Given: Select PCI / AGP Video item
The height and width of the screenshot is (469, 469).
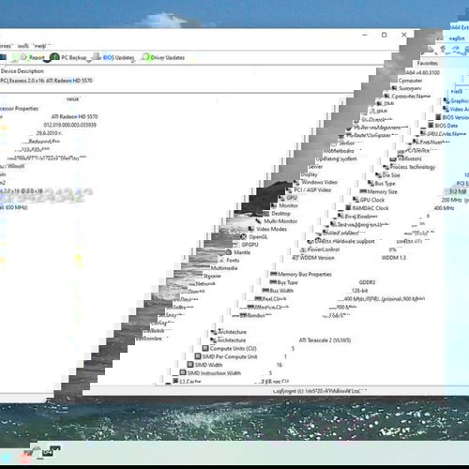Looking at the screenshot, I should point(309,189).
